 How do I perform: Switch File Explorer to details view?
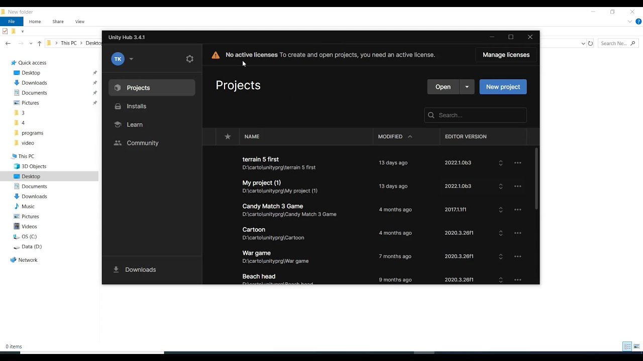click(627, 346)
